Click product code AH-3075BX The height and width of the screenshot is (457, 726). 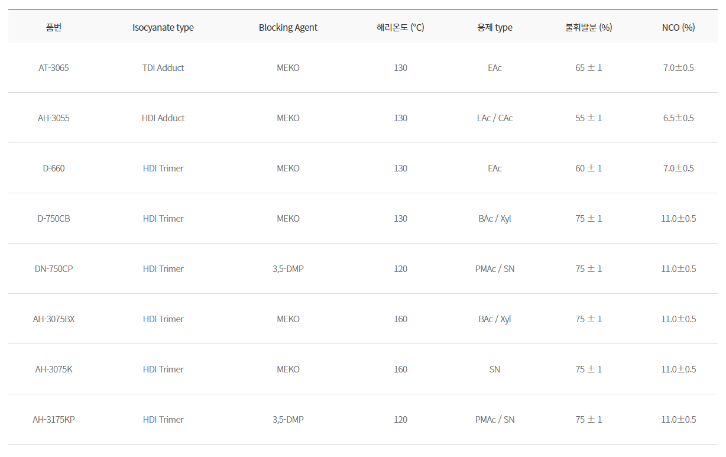54,319
